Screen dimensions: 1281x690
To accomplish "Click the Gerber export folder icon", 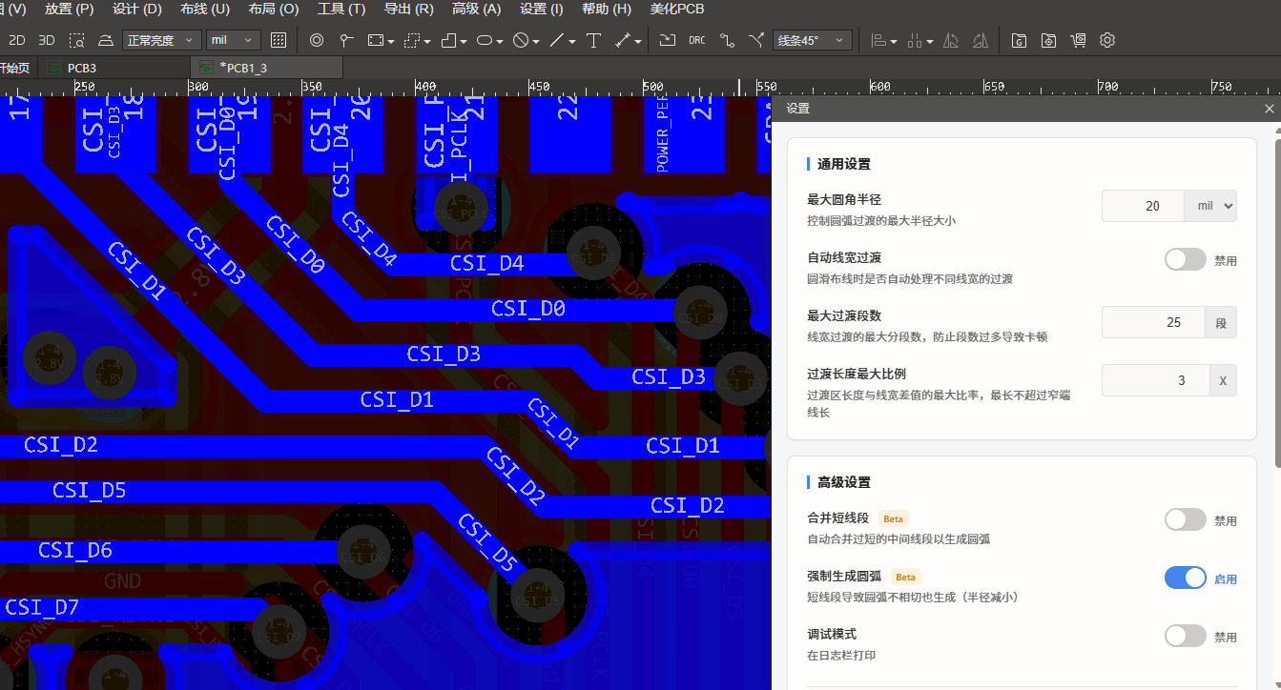I will point(1019,40).
